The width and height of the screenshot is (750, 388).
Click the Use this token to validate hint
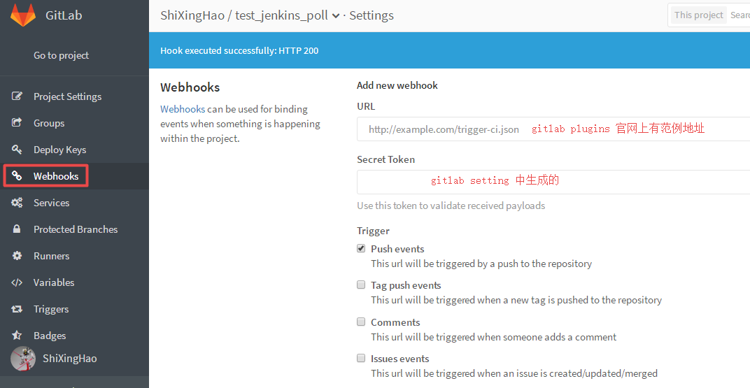[451, 206]
